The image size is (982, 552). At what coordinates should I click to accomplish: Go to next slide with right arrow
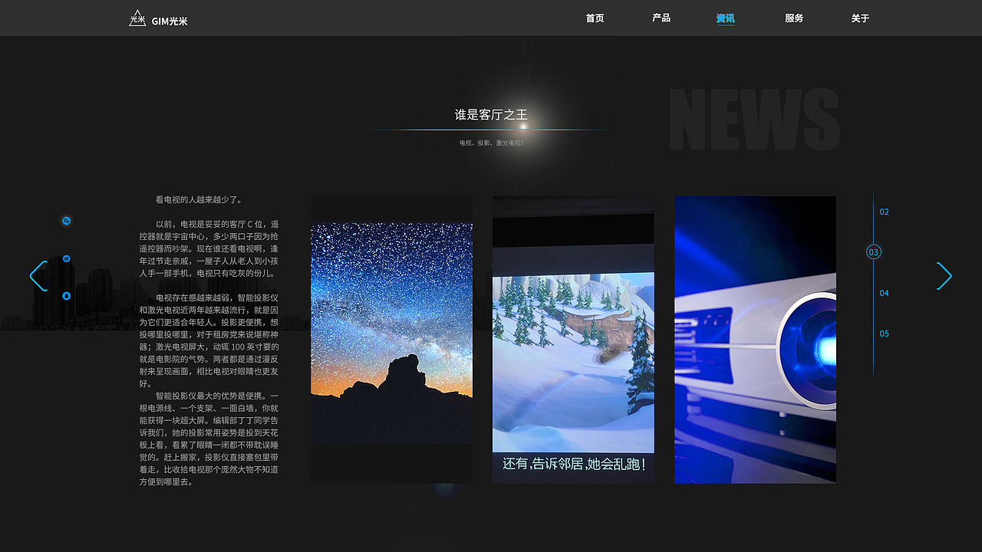pyautogui.click(x=944, y=276)
